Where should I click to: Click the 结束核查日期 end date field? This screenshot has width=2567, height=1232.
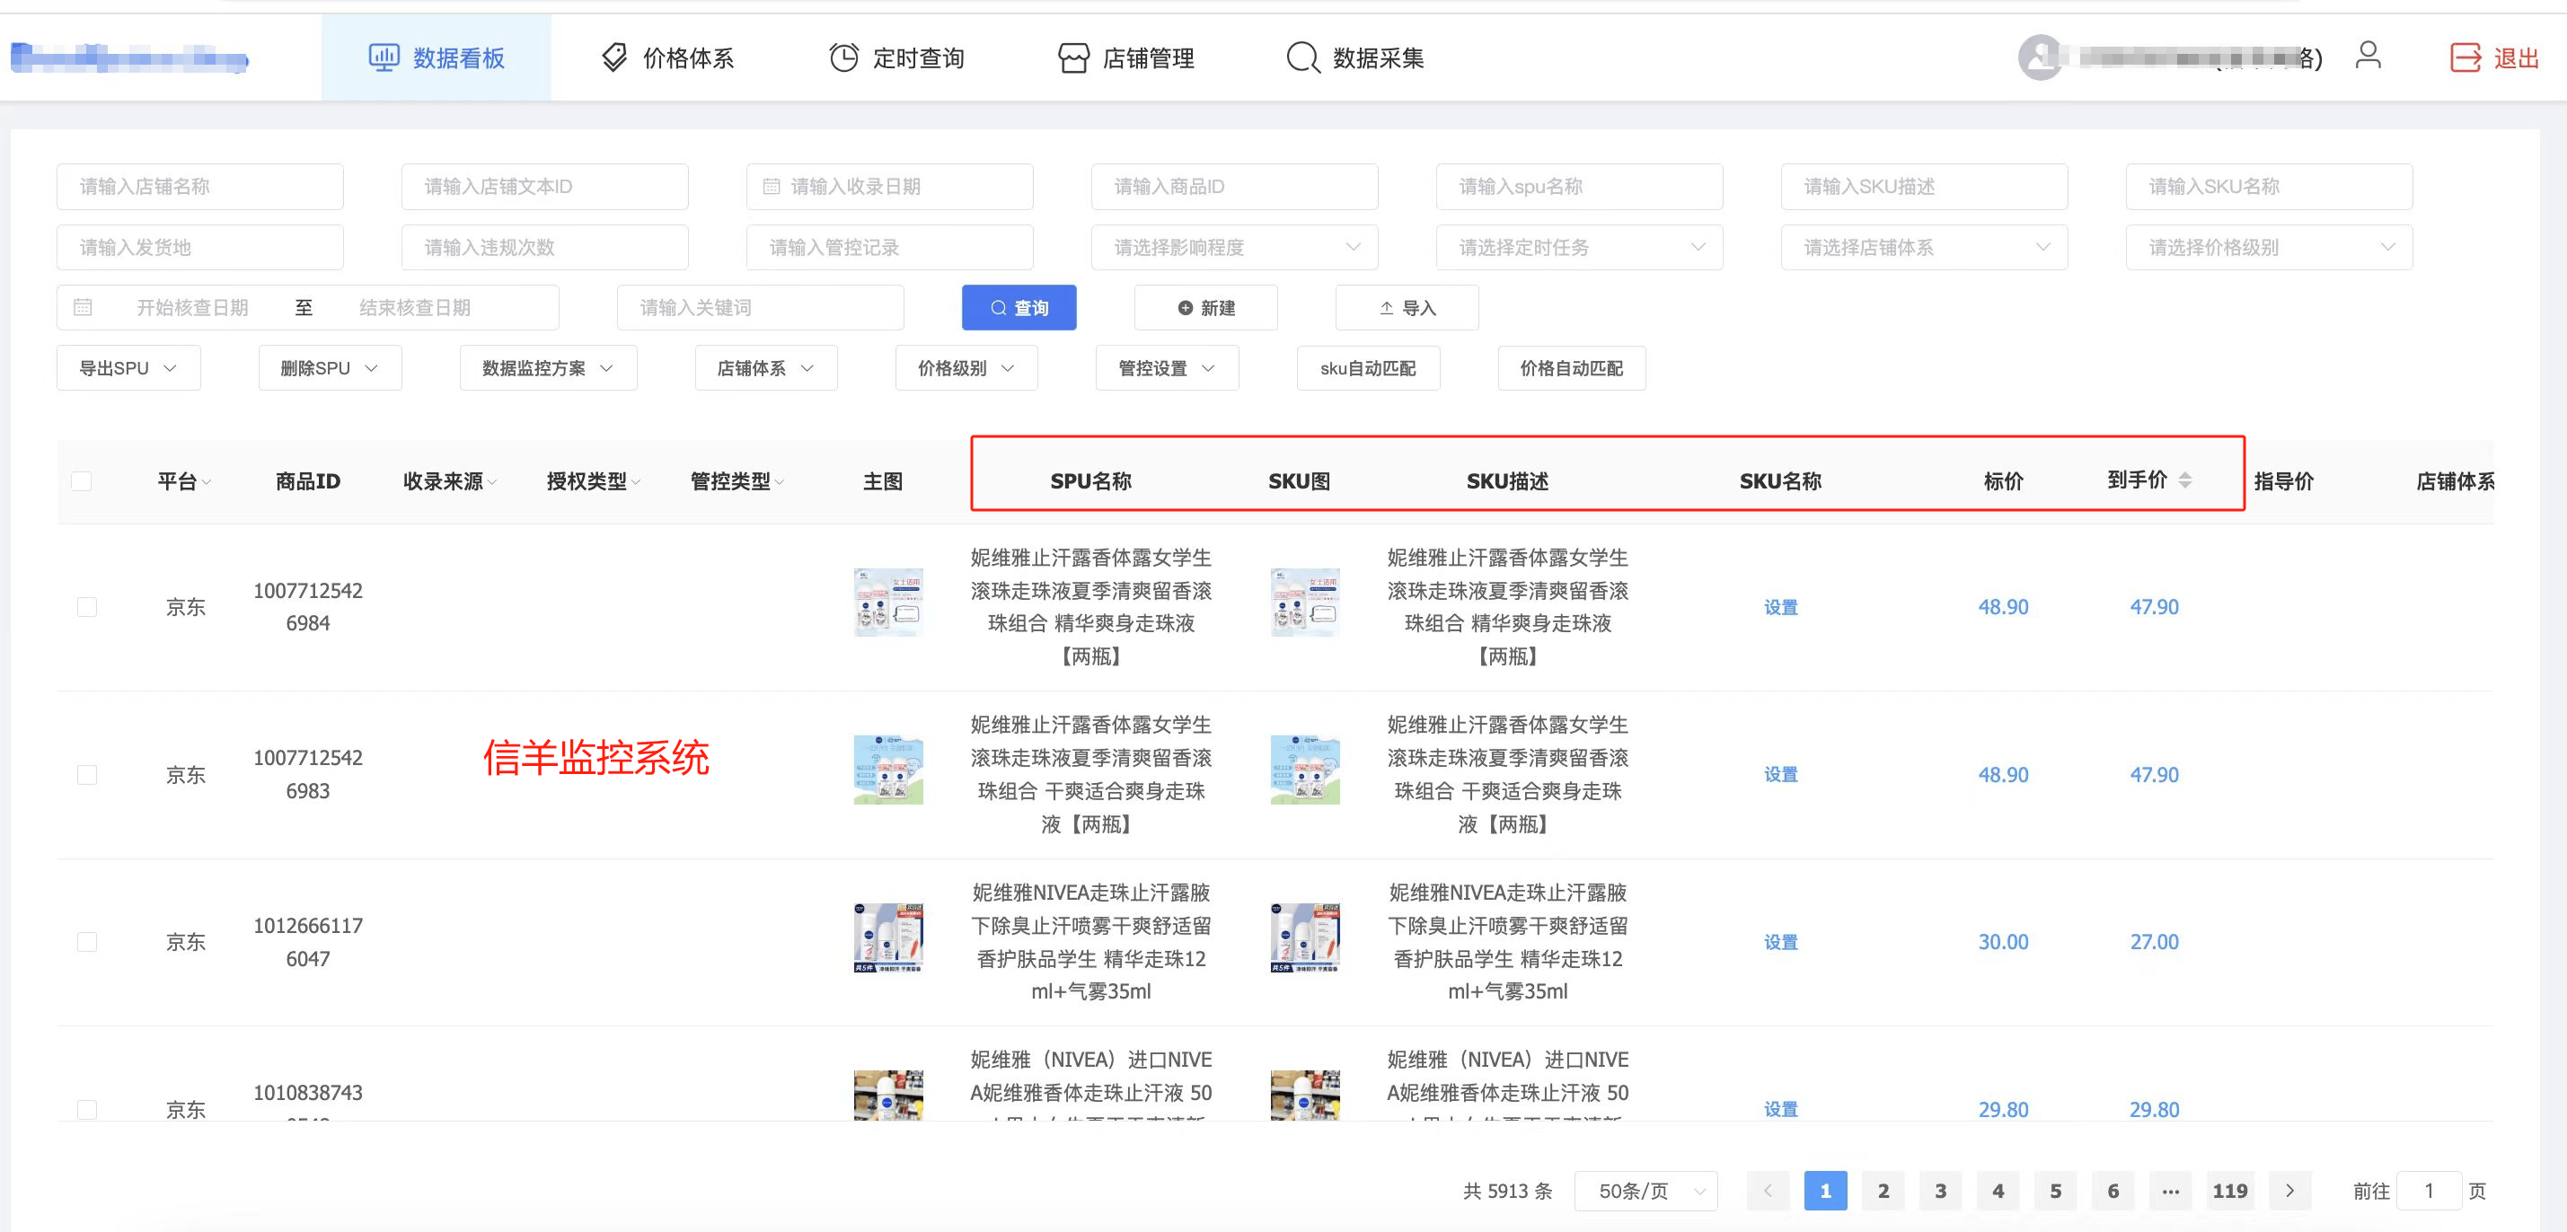coord(415,308)
